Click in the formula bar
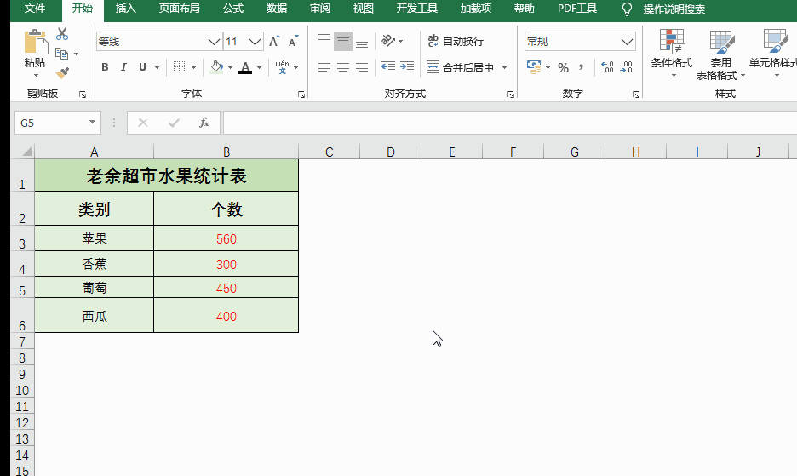This screenshot has height=476, width=797. 509,123
